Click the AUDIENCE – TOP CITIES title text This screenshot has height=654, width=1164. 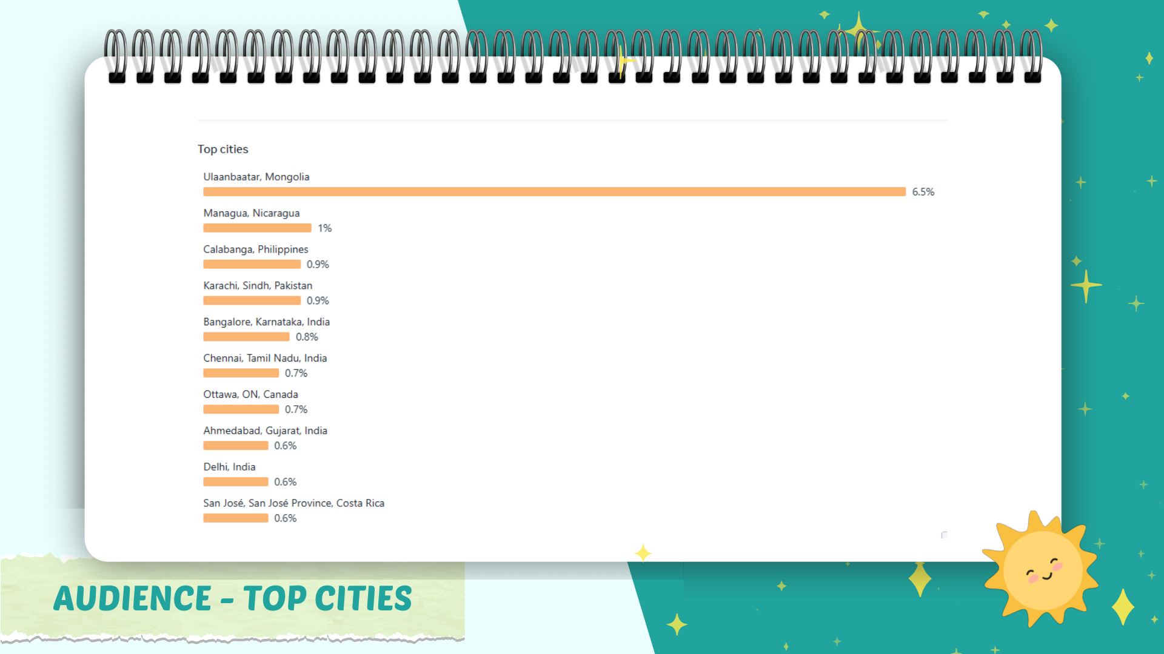coord(233,598)
